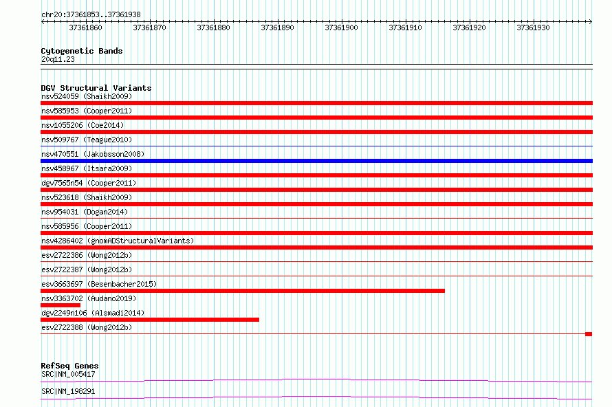Click the ruler's right end arrow
The height and width of the screenshot is (407, 612).
(x=590, y=22)
